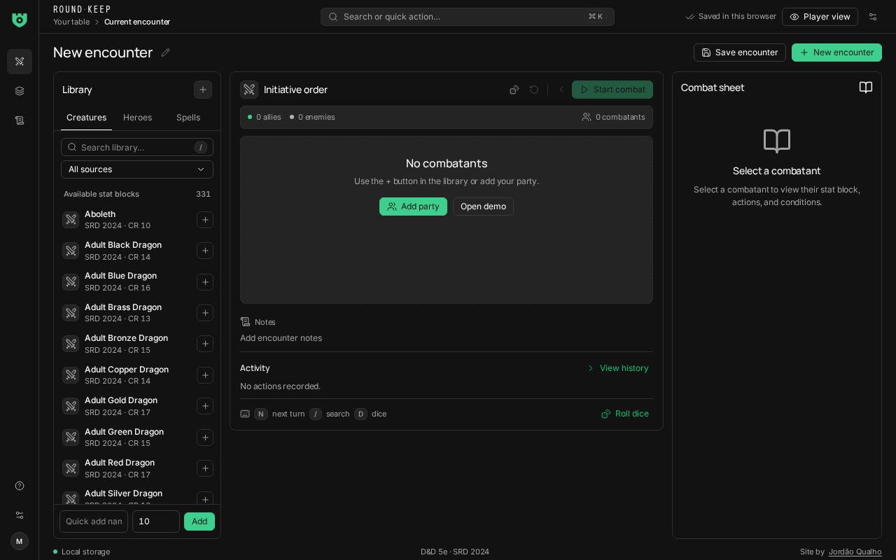Toggle Player view
Image resolution: width=896 pixels, height=560 pixels.
[x=820, y=17]
